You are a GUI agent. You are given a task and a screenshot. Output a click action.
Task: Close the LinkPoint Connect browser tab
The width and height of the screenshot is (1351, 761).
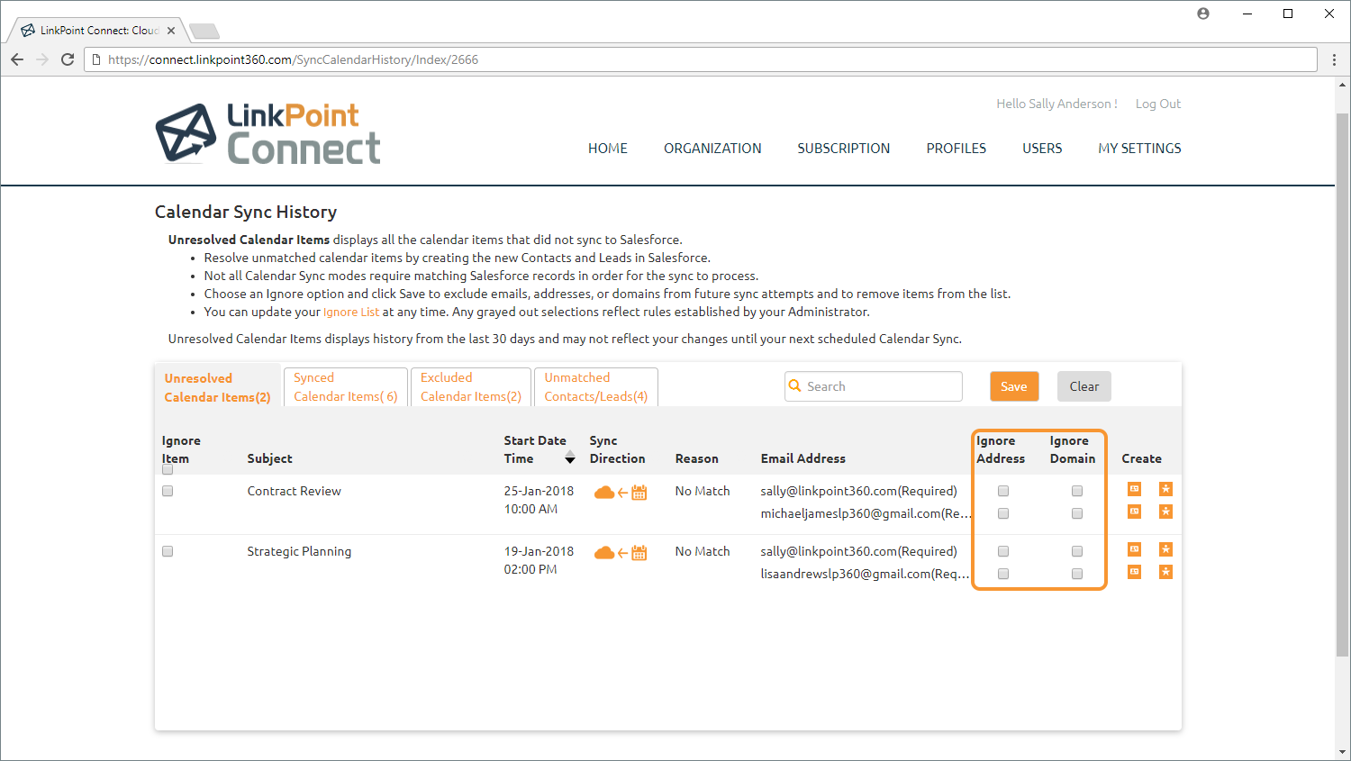(171, 31)
